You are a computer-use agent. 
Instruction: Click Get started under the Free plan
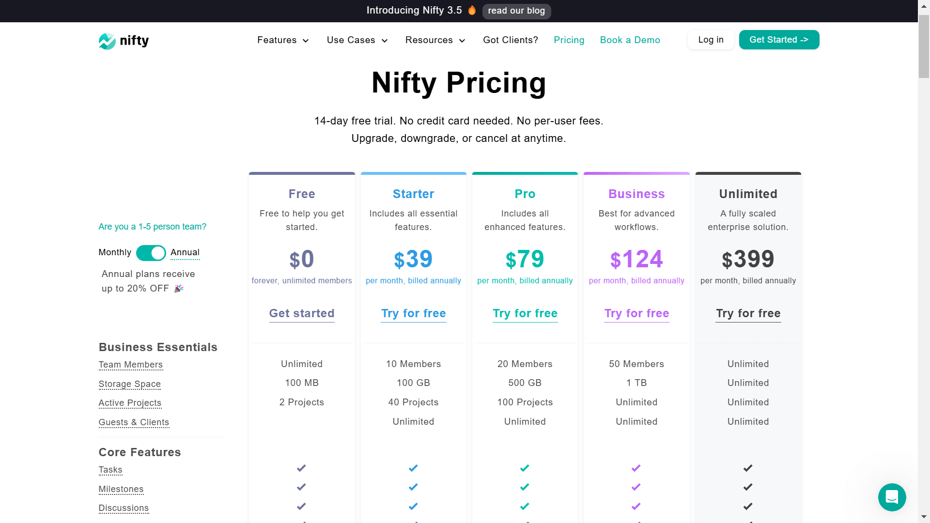301,313
